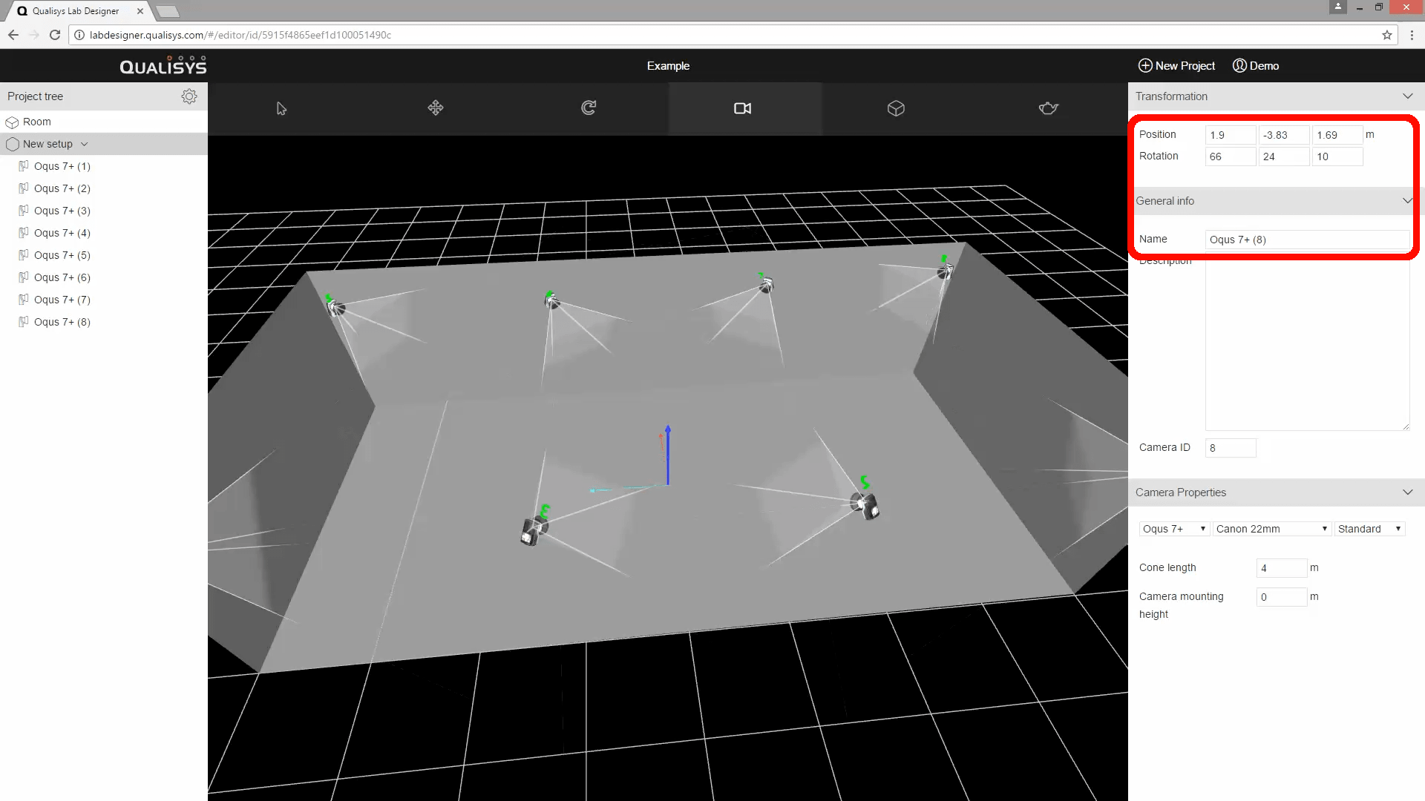This screenshot has height=801, width=1425.
Task: Bookmark page with star icon
Action: tap(1386, 35)
